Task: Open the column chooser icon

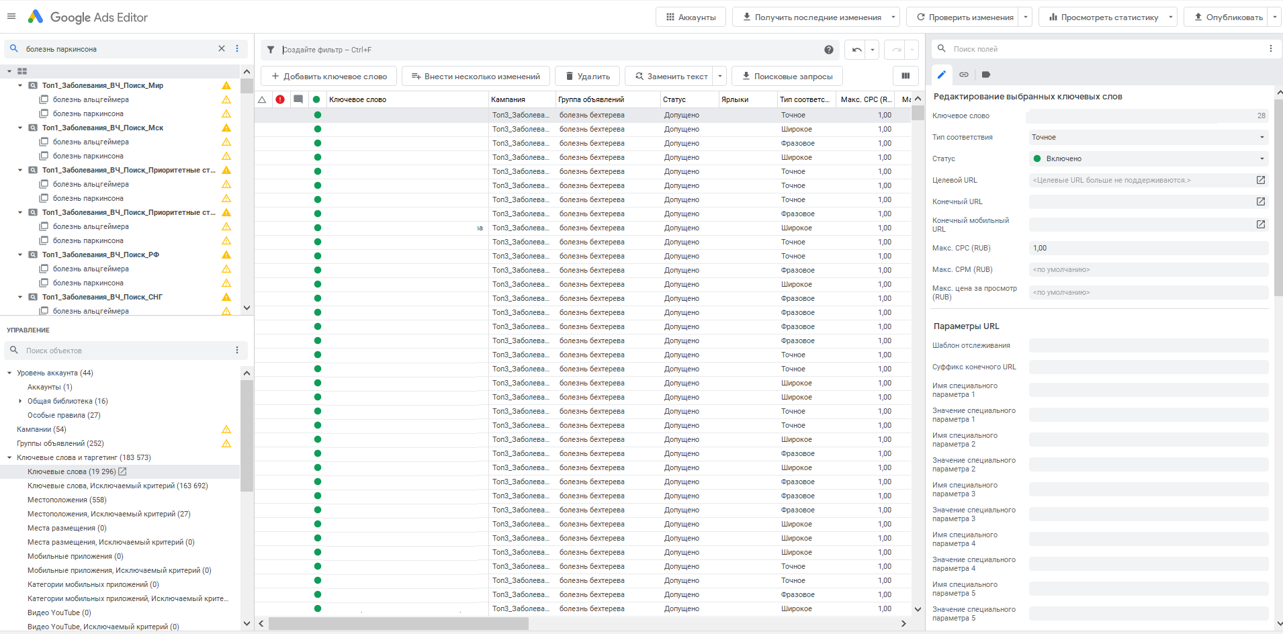Action: point(905,76)
